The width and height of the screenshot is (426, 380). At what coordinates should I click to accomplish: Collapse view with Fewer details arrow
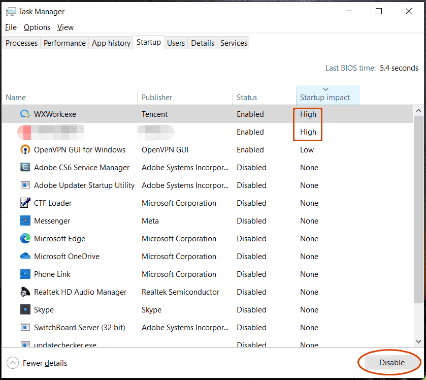pyautogui.click(x=13, y=363)
